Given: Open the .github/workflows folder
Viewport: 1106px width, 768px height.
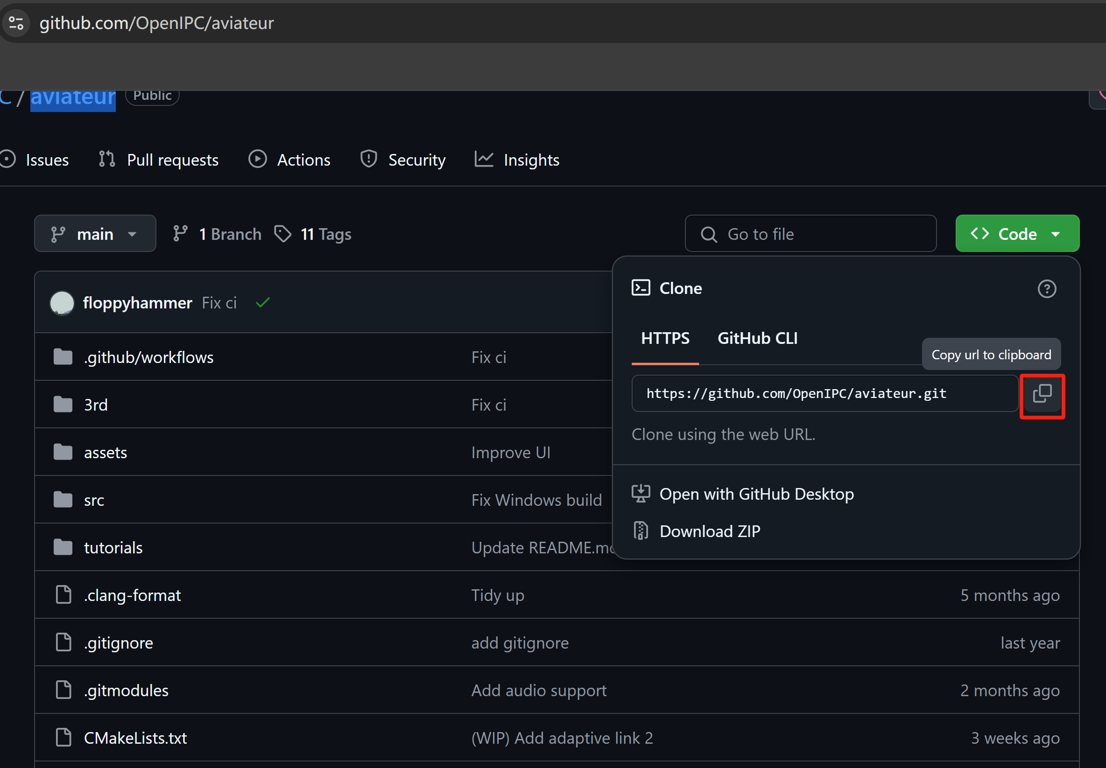Looking at the screenshot, I should point(148,357).
